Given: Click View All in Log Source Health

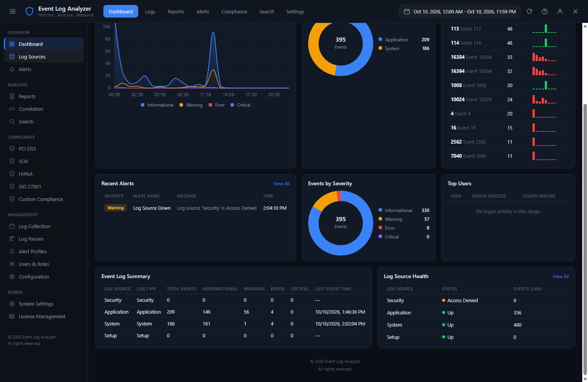Looking at the screenshot, I should point(560,277).
